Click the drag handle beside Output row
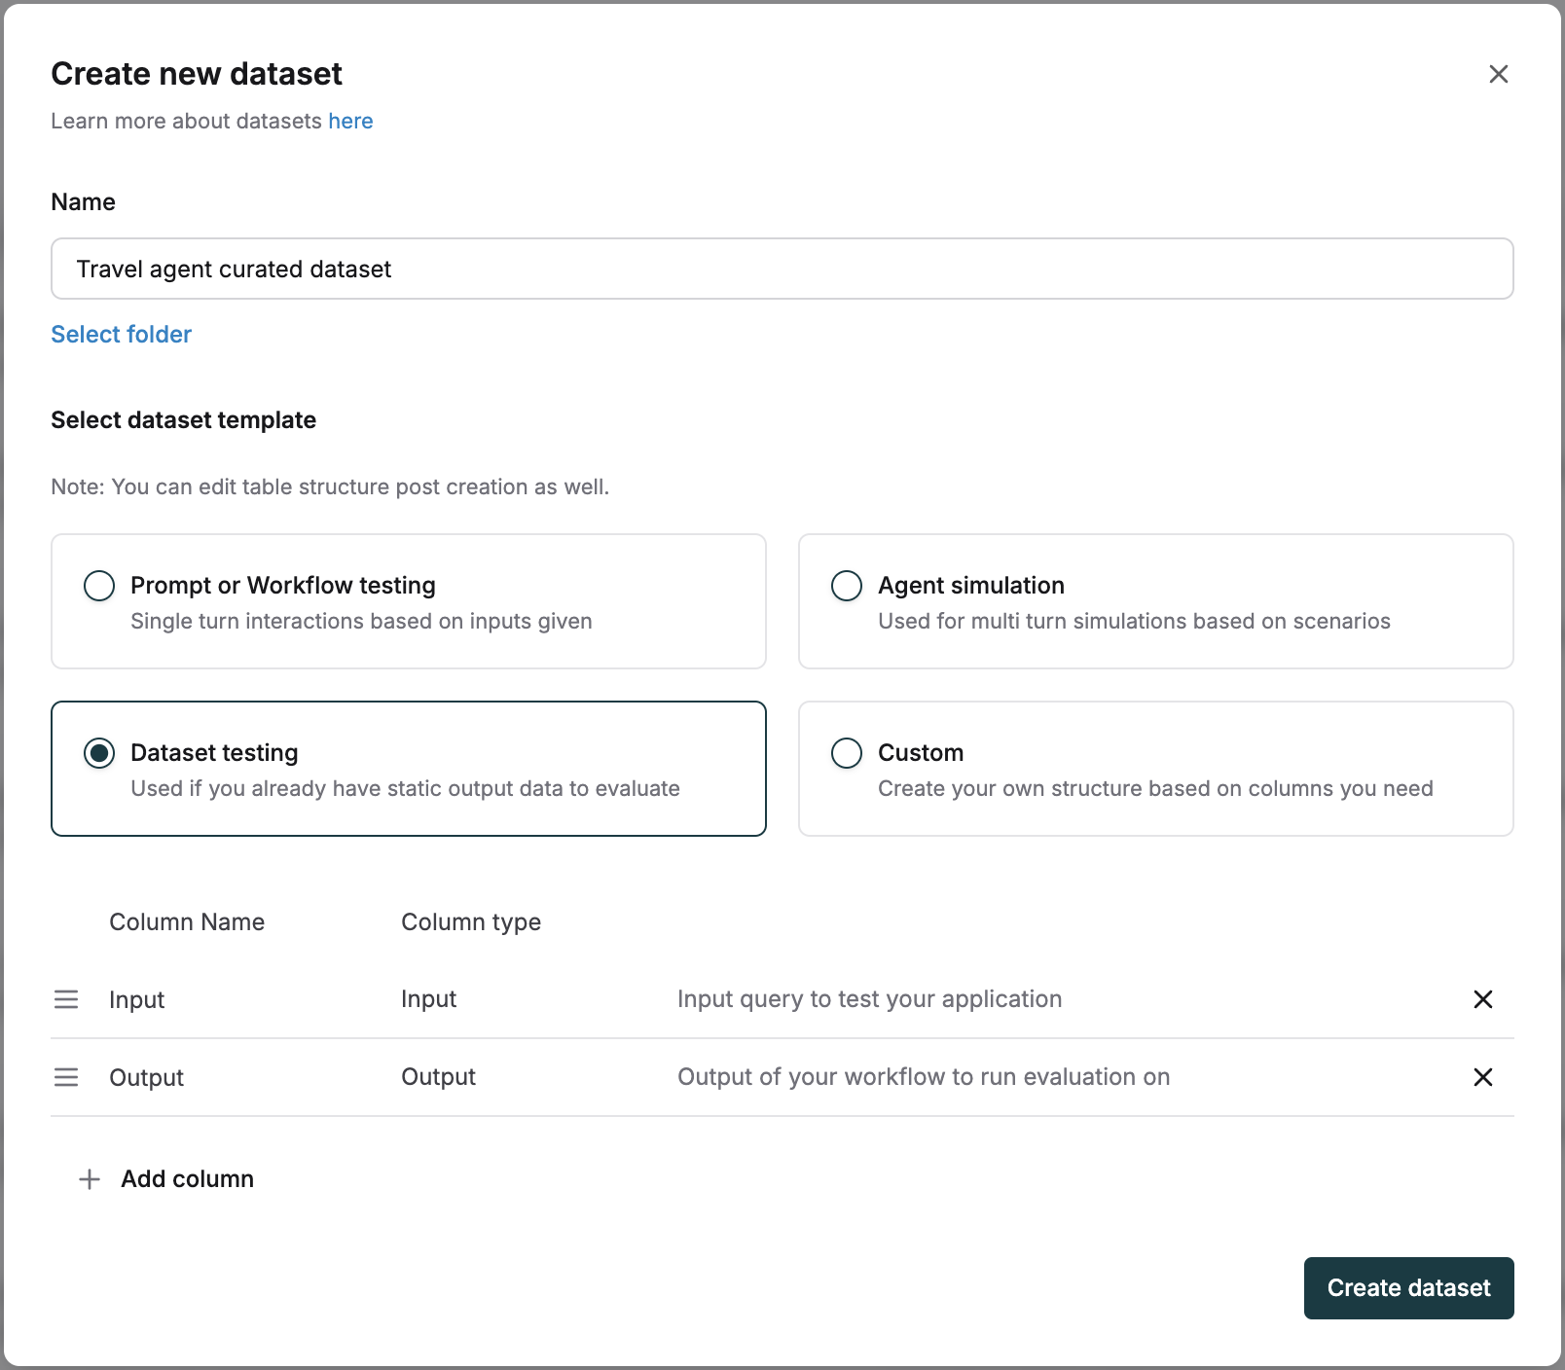The width and height of the screenshot is (1565, 1370). click(x=66, y=1077)
